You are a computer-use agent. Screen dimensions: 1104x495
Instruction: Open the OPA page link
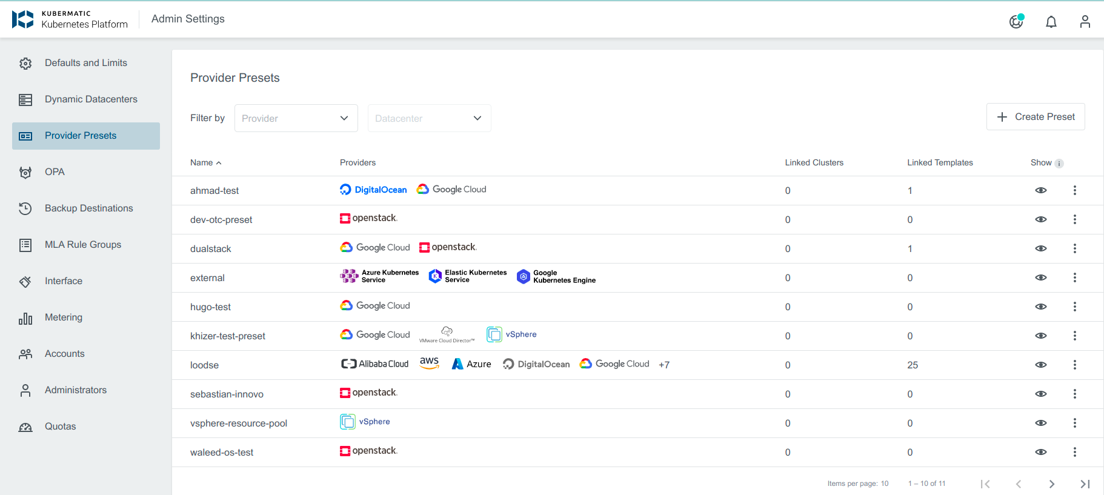[86, 172]
